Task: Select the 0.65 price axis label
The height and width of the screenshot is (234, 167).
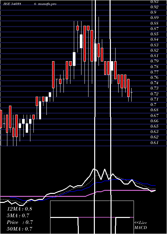Action: [154, 126]
